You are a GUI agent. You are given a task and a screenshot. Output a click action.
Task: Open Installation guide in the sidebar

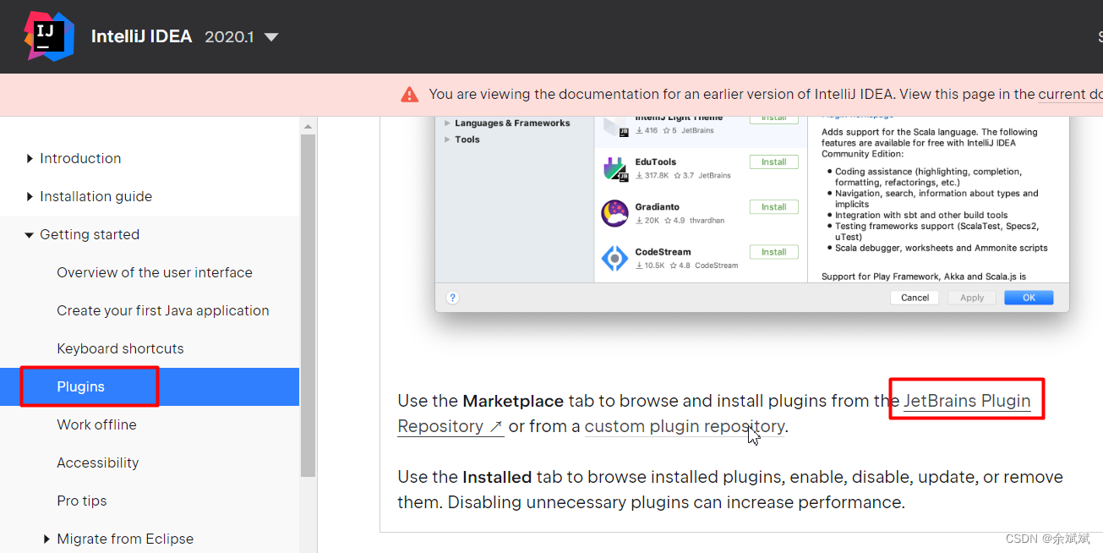96,196
